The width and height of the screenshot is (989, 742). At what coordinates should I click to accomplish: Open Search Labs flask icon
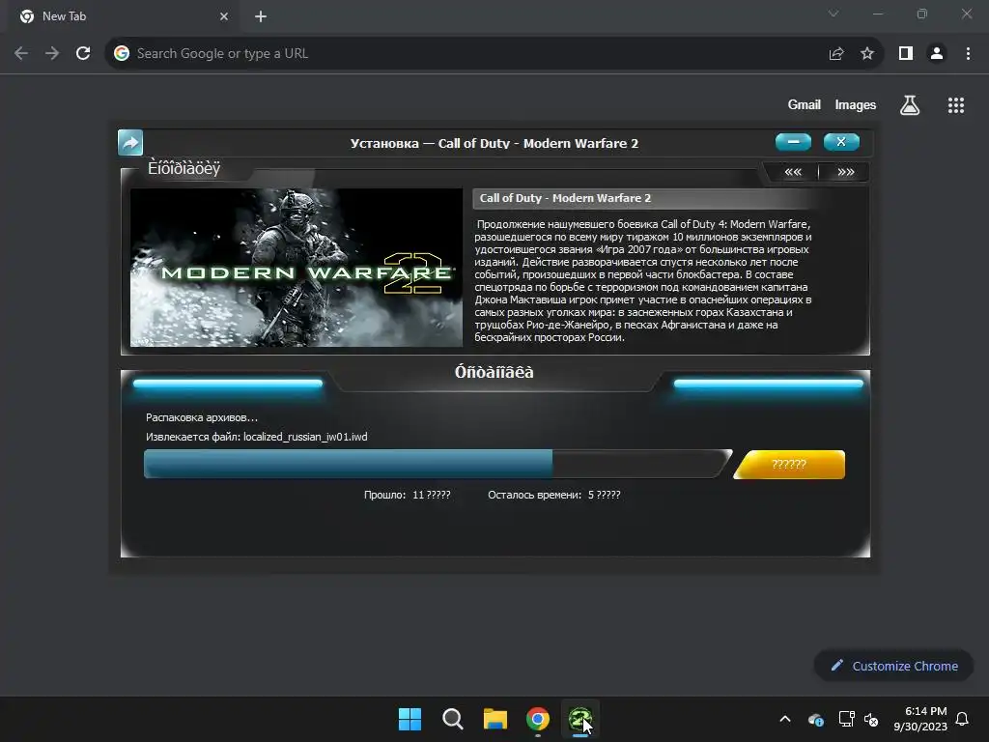(x=910, y=105)
